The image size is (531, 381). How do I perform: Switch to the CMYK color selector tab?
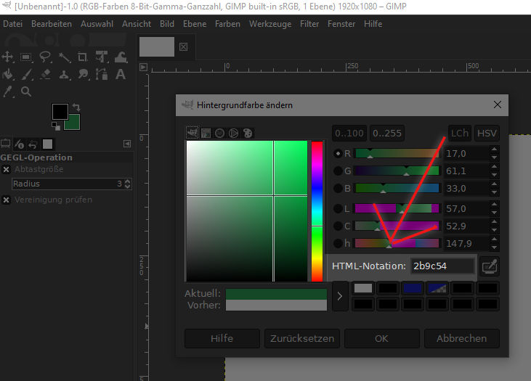(206, 133)
